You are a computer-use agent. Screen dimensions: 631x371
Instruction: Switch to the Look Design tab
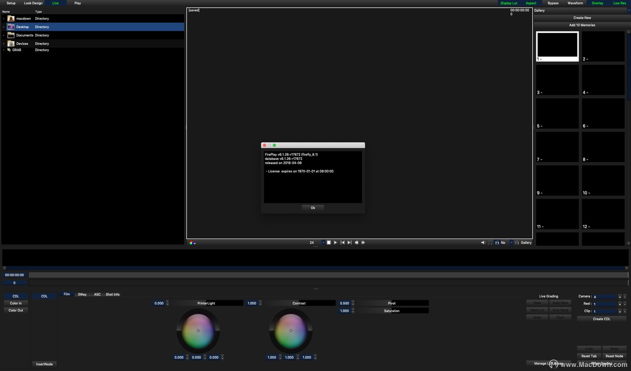coord(33,3)
